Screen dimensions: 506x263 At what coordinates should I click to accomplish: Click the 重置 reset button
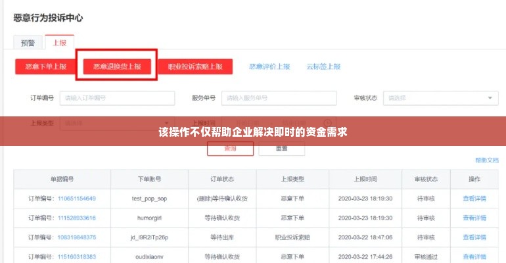coord(282,149)
